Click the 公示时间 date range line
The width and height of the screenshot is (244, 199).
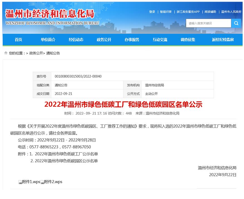coord(57,140)
